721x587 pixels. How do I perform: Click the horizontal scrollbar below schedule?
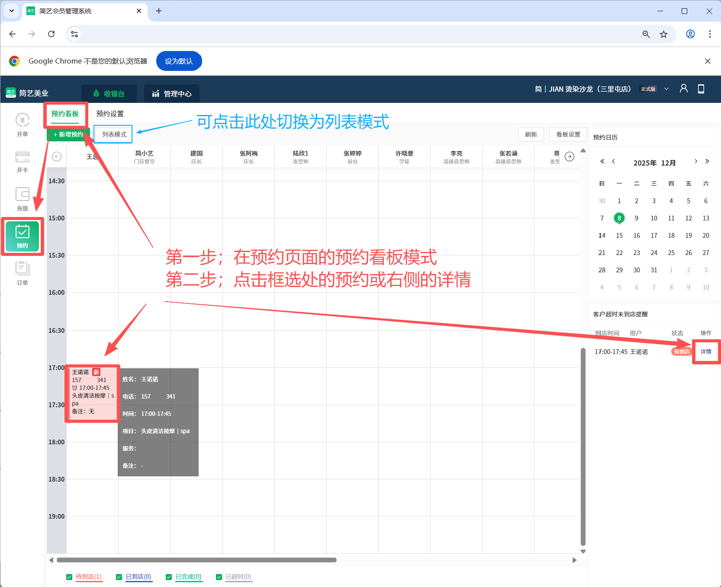point(197,560)
